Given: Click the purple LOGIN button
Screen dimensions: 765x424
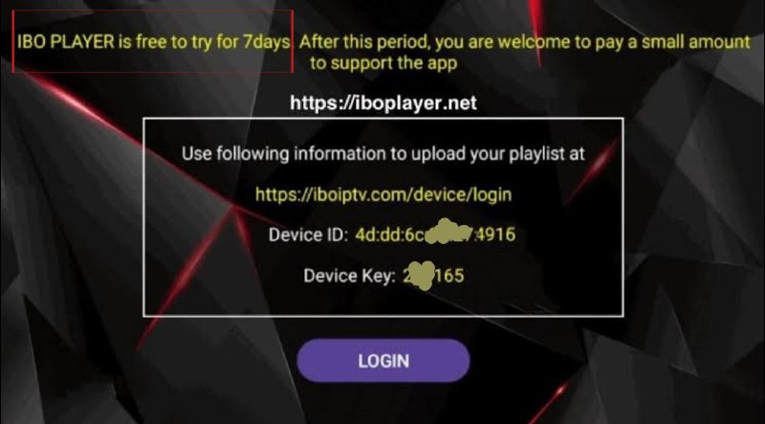Looking at the screenshot, I should 383,361.
